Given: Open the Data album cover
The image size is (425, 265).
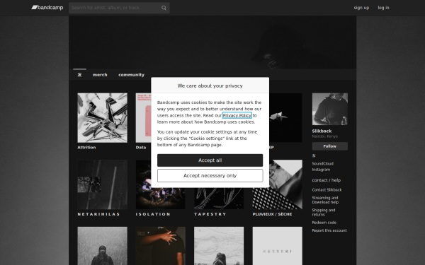Looking at the screenshot, I should click(x=143, y=118).
